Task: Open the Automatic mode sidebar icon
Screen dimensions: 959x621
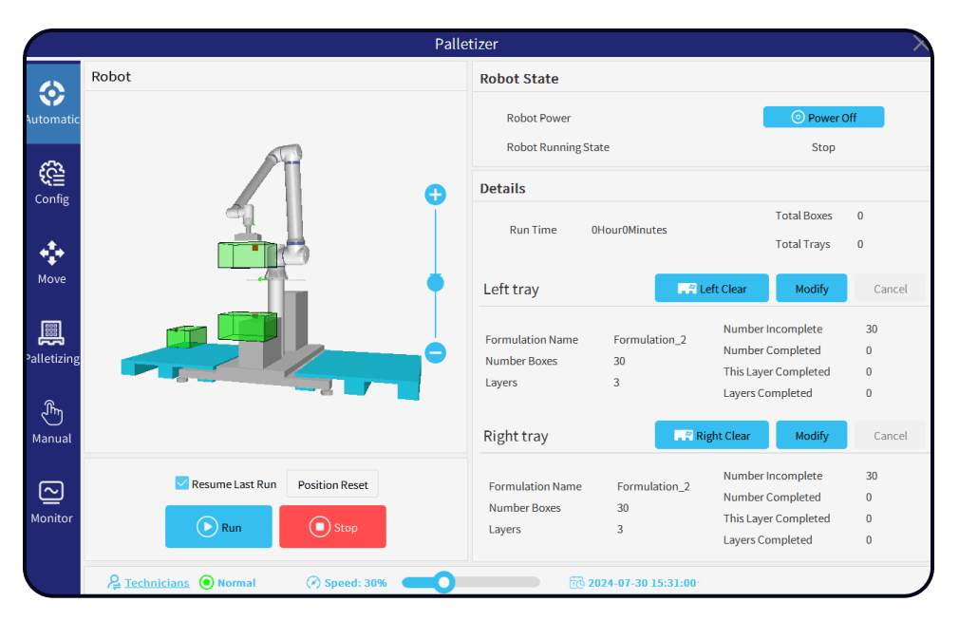Action: 52,94
